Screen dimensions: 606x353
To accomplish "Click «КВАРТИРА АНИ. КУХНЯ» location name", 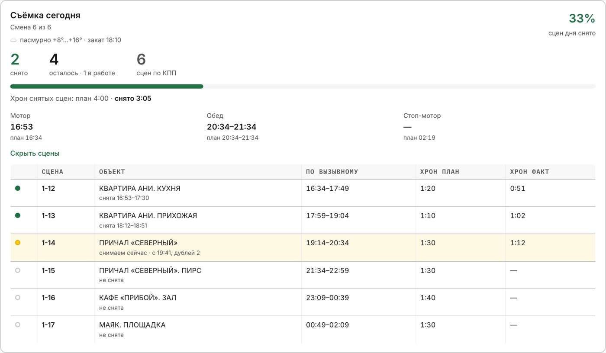I will pyautogui.click(x=140, y=189).
